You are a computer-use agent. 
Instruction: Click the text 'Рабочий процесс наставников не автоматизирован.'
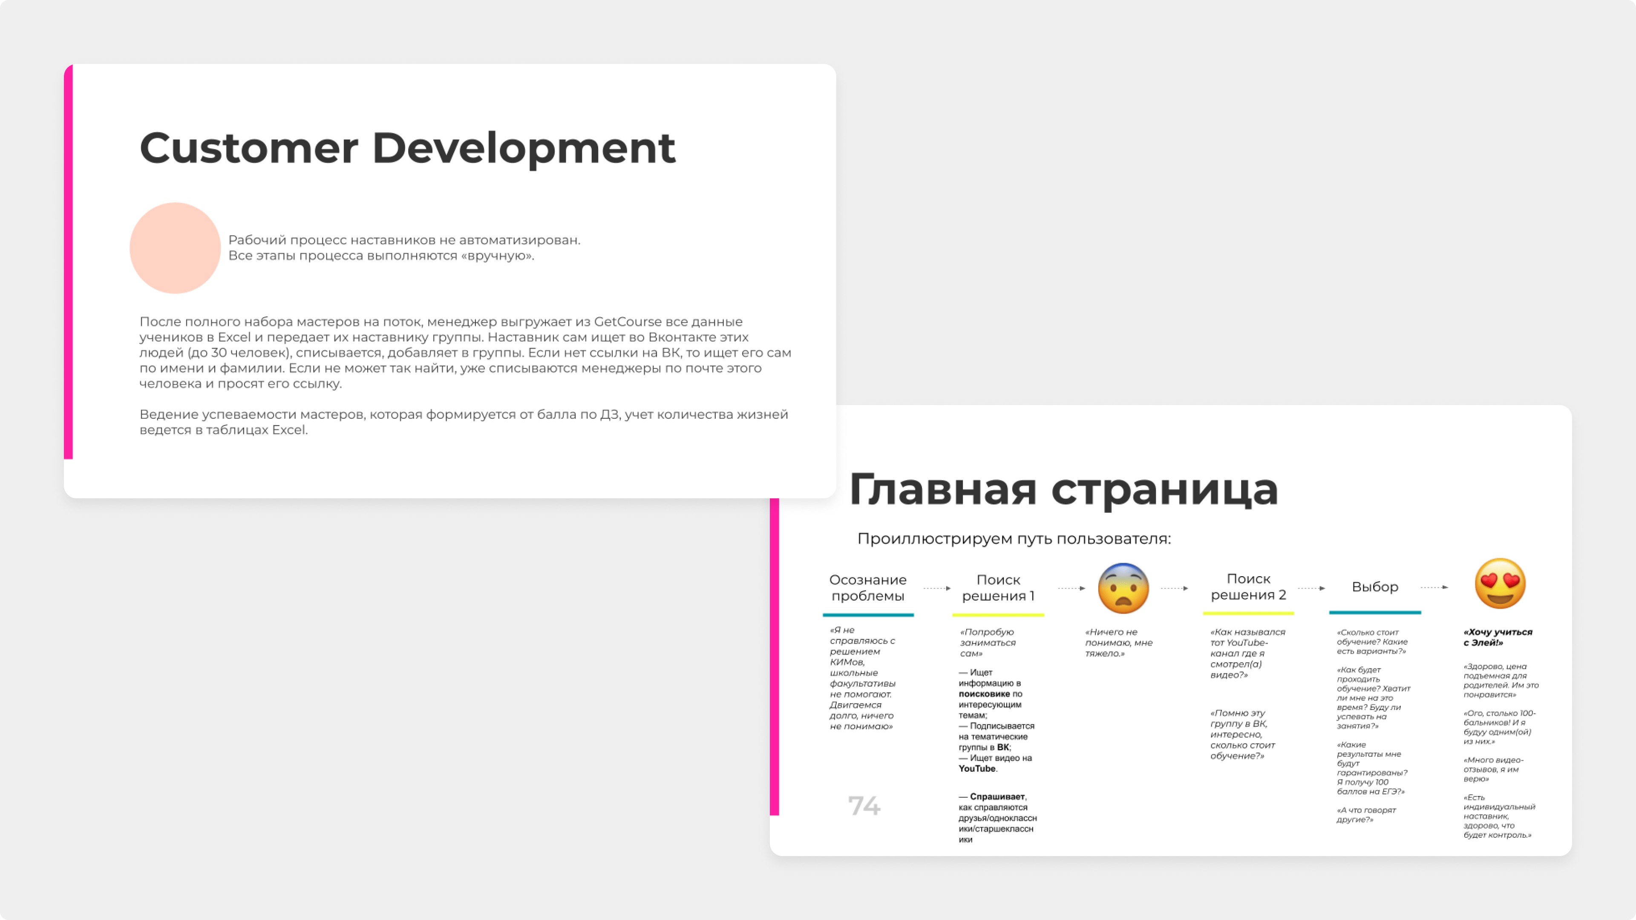[404, 240]
